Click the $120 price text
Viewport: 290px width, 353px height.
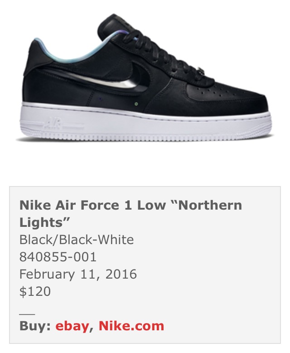[x=35, y=292]
